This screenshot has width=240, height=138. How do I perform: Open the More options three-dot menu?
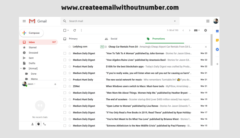[81, 30]
